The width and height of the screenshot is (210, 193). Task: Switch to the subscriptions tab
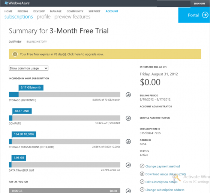(19, 17)
